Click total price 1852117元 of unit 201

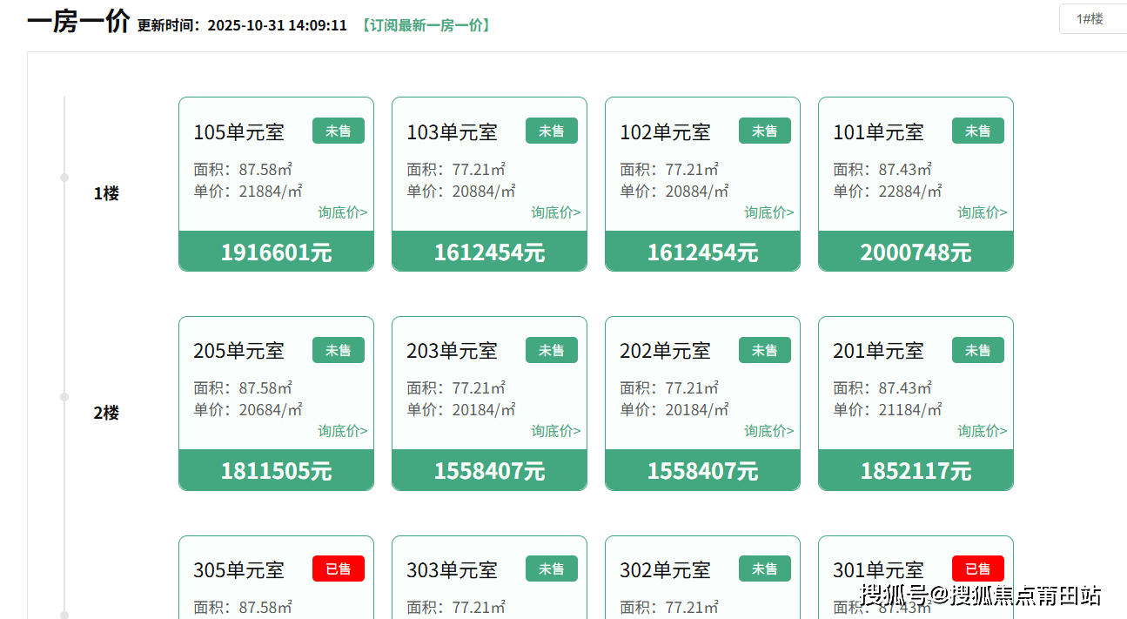pos(915,470)
